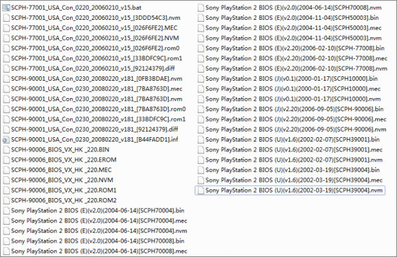The image size is (397, 257).
Task: Click file icon of SCPH-77001 [33BDFC9C].rom1
Action: [7, 58]
